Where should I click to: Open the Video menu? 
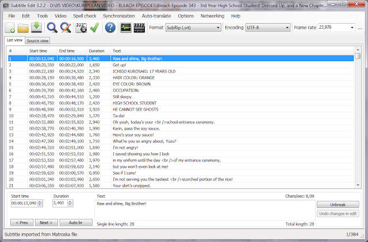60,16
